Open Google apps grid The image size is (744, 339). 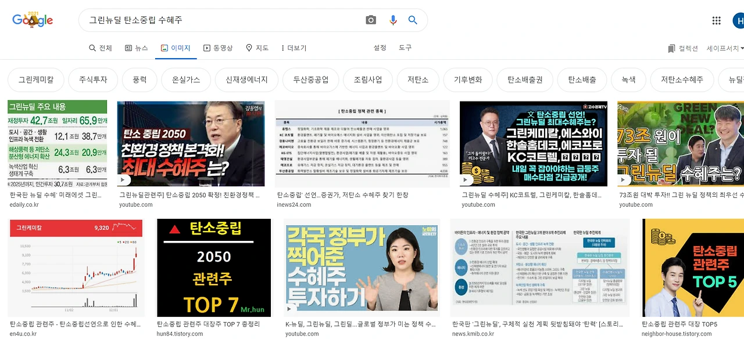[x=716, y=20]
